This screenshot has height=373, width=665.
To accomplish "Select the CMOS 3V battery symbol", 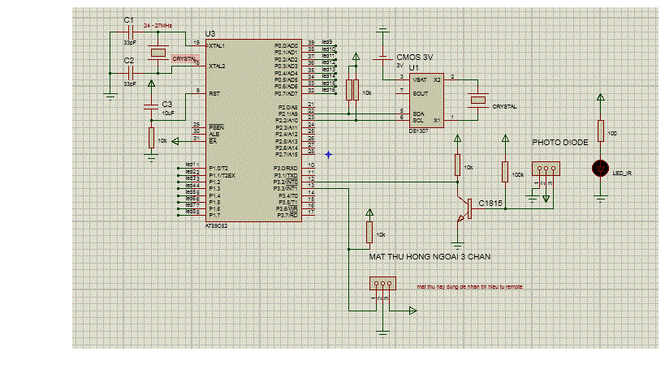I will (382, 58).
